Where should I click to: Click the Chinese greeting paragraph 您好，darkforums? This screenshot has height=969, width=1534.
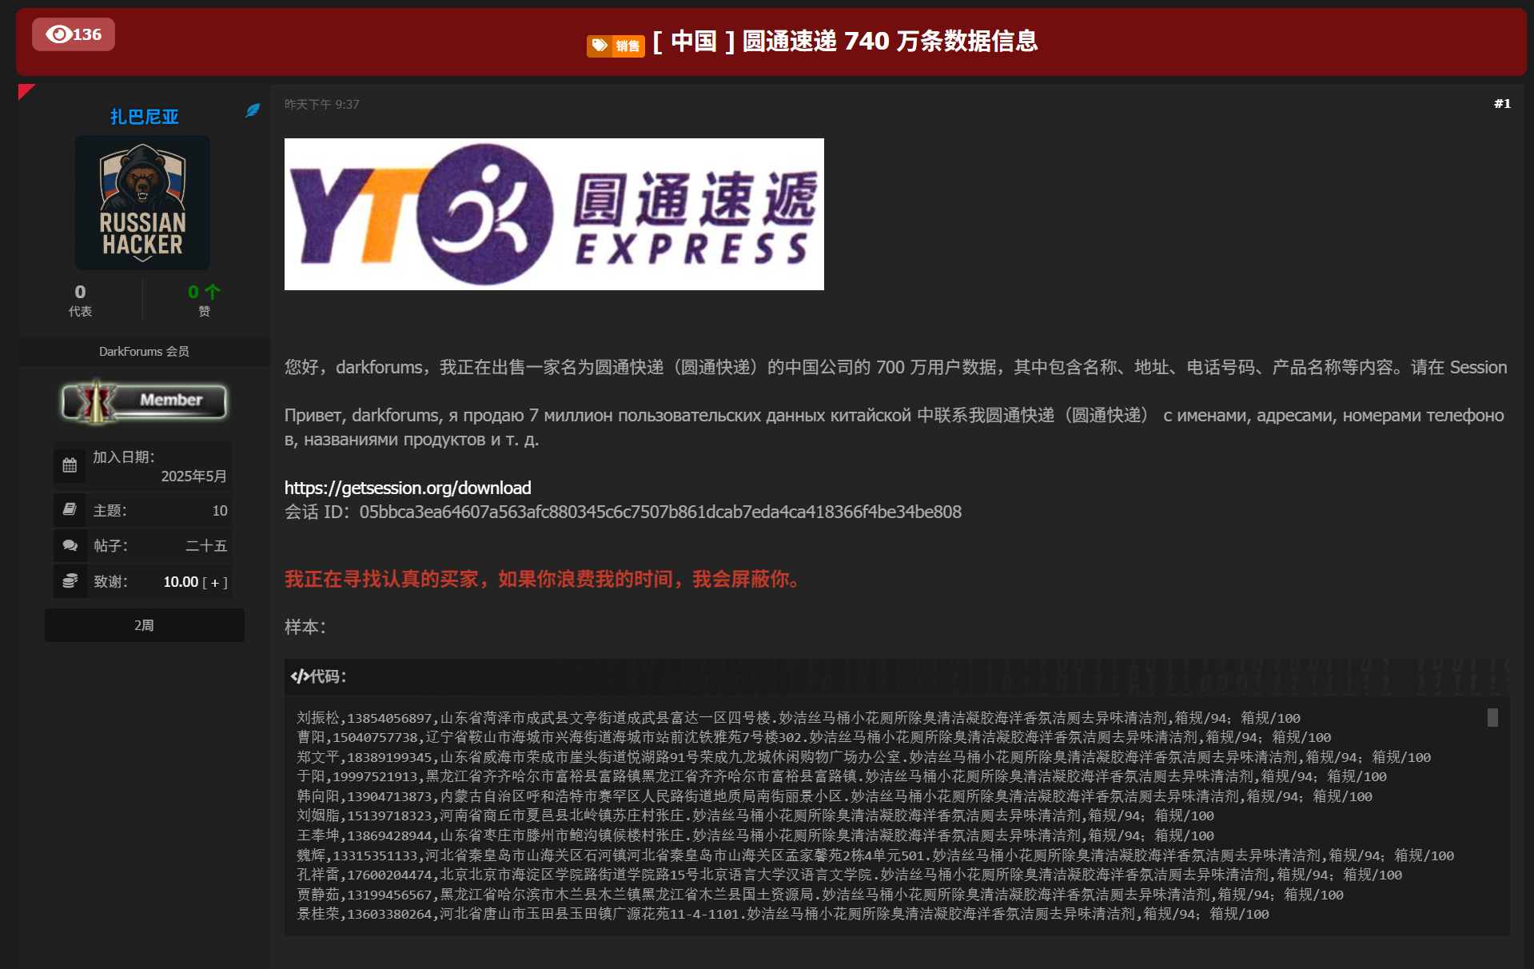(896, 368)
